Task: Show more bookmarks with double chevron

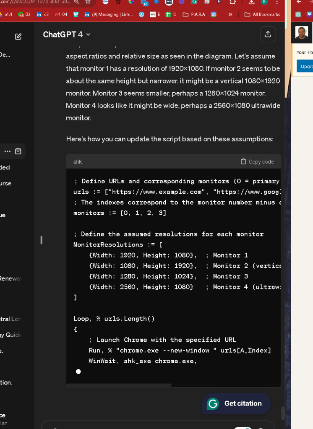Action: pyautogui.click(x=230, y=14)
